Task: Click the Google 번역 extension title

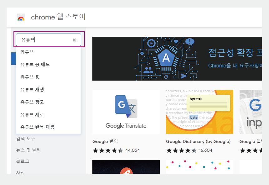Action: click(105, 141)
